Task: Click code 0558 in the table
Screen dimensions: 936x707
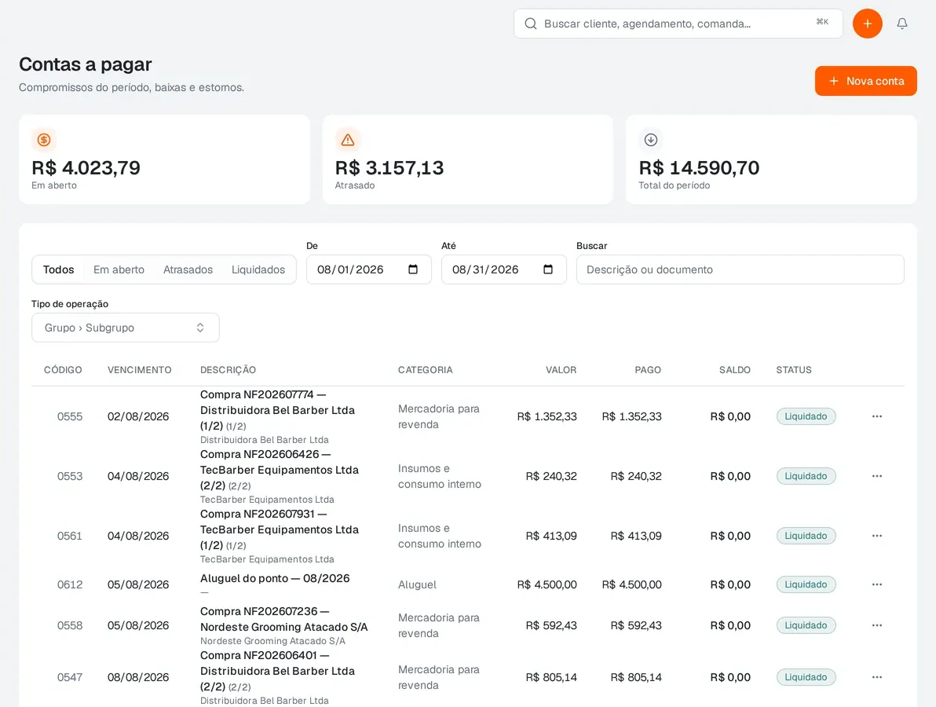Action: pyautogui.click(x=70, y=625)
